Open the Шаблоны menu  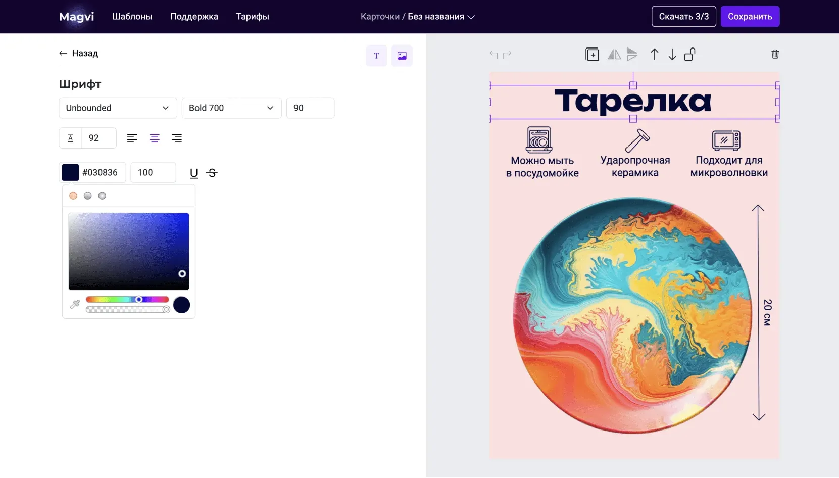132,17
